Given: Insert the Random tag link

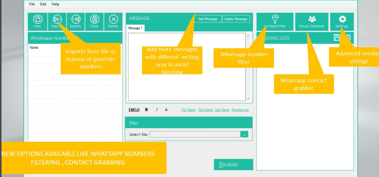Looking at the screenshot, I should [x=240, y=110].
